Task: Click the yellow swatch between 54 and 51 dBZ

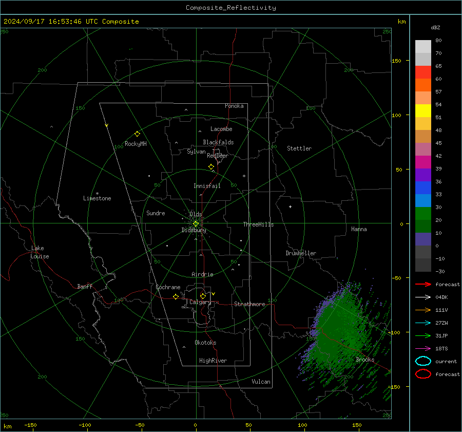Action: 423,111
